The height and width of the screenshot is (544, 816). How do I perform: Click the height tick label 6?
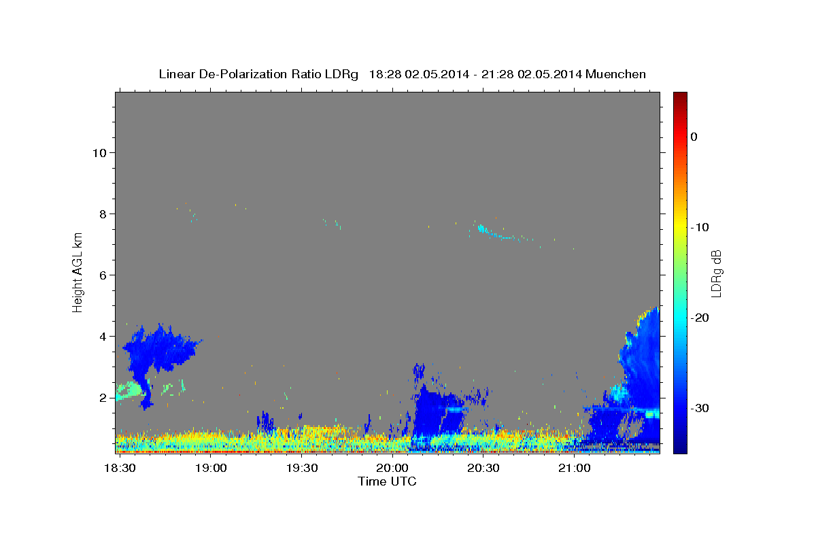(x=103, y=275)
